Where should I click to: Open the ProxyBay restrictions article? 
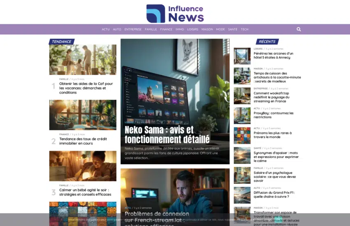click(x=273, y=115)
